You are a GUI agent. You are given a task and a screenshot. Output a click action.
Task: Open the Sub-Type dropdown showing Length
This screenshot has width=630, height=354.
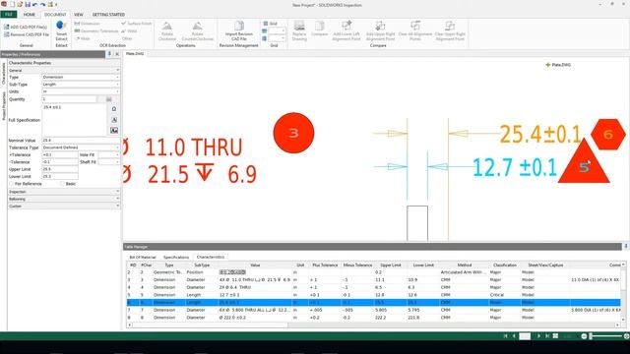[x=81, y=85]
